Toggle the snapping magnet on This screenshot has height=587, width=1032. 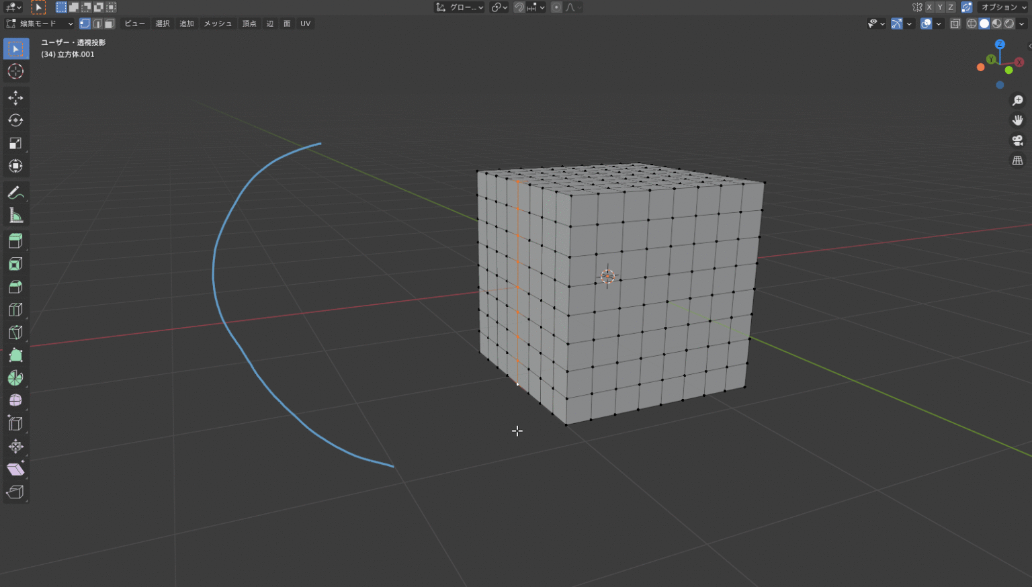(x=518, y=7)
